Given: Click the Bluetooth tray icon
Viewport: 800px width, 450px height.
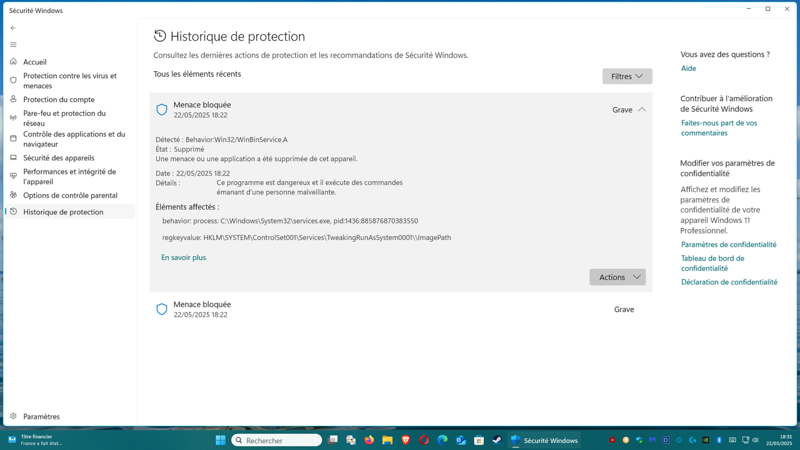Looking at the screenshot, I should point(719,440).
